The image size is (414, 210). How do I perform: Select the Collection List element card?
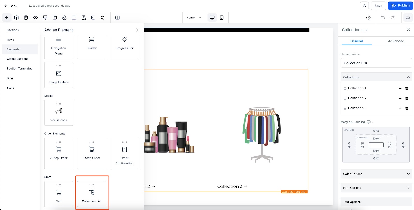[92, 194]
